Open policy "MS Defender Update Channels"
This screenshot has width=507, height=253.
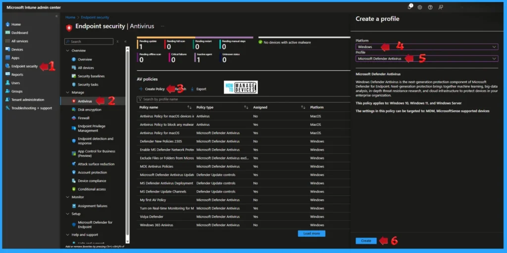pyautogui.click(x=163, y=192)
